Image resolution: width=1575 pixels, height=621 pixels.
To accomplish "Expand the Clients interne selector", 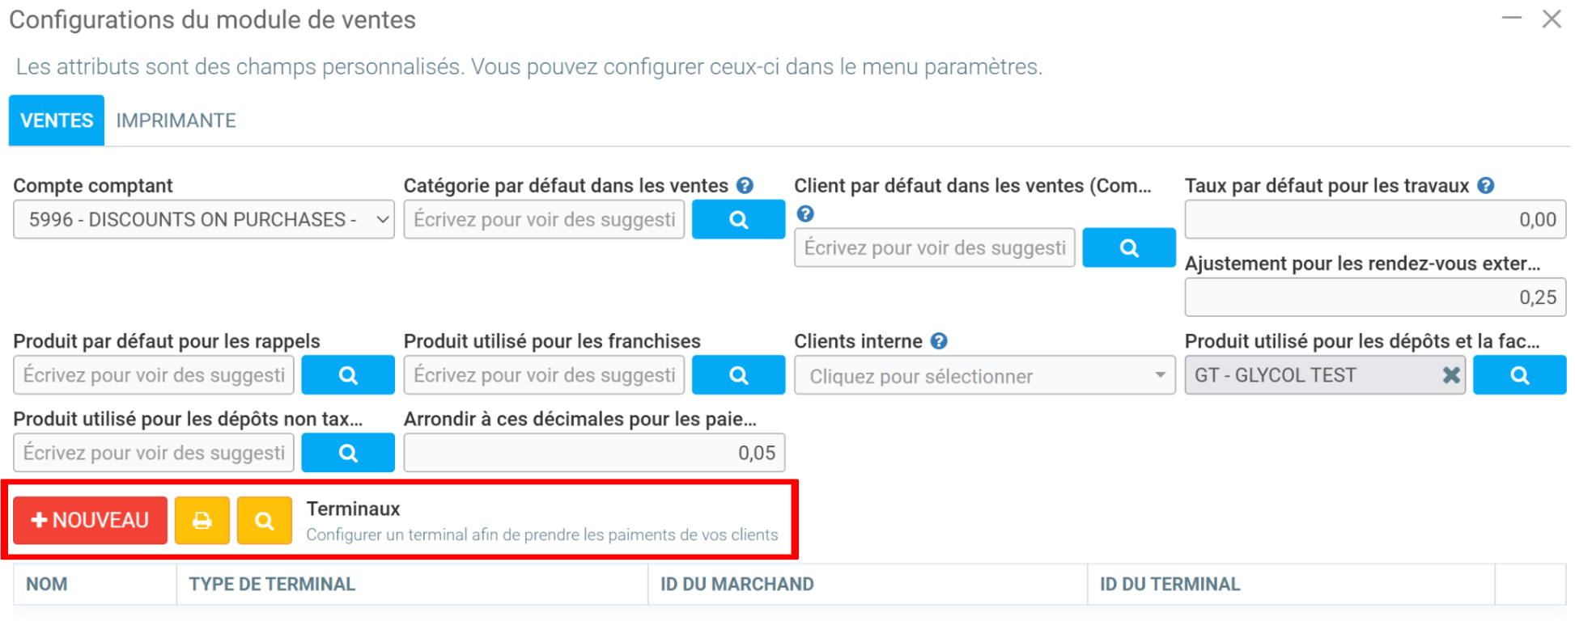I will (984, 376).
